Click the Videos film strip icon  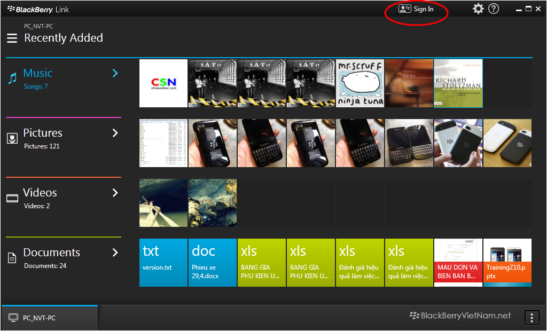pos(12,199)
